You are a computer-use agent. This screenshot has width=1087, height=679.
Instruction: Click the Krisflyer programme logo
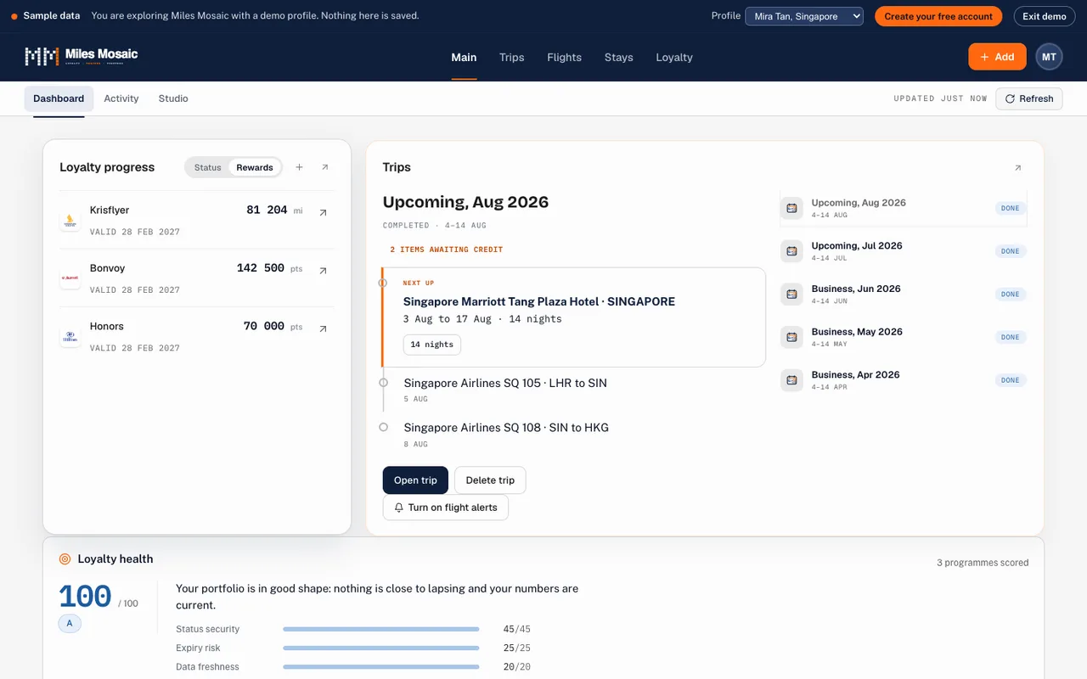pos(70,221)
